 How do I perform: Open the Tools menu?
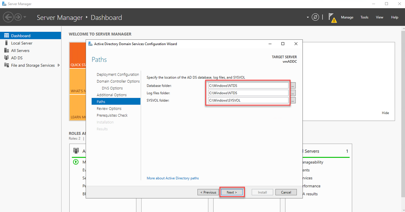[364, 17]
